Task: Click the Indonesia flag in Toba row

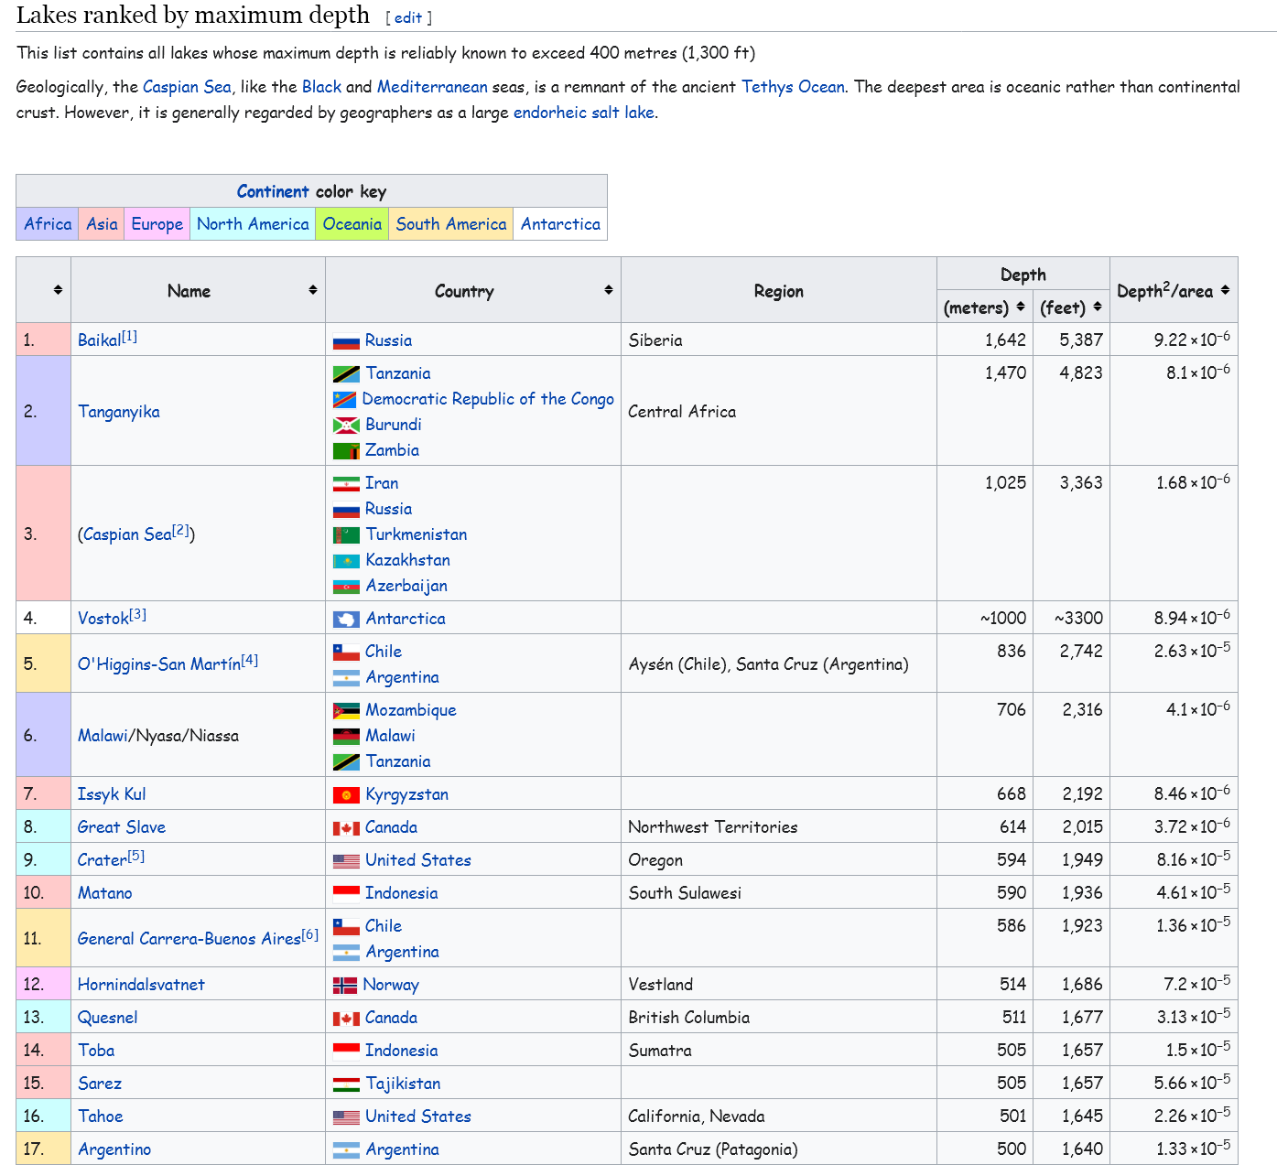Action: [346, 1052]
